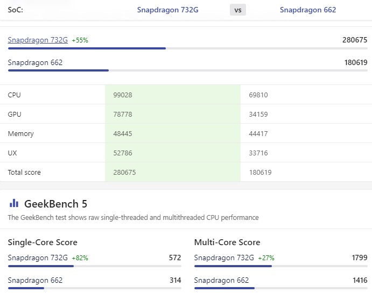
Task: Select UX value 33716
Action: pos(258,153)
